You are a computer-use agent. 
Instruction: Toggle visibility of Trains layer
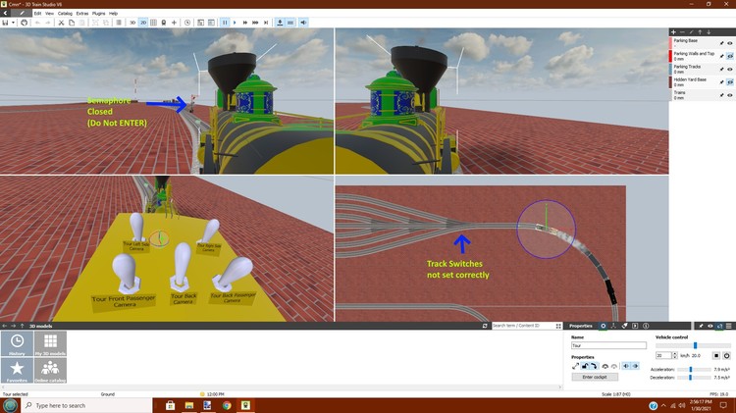tap(730, 95)
